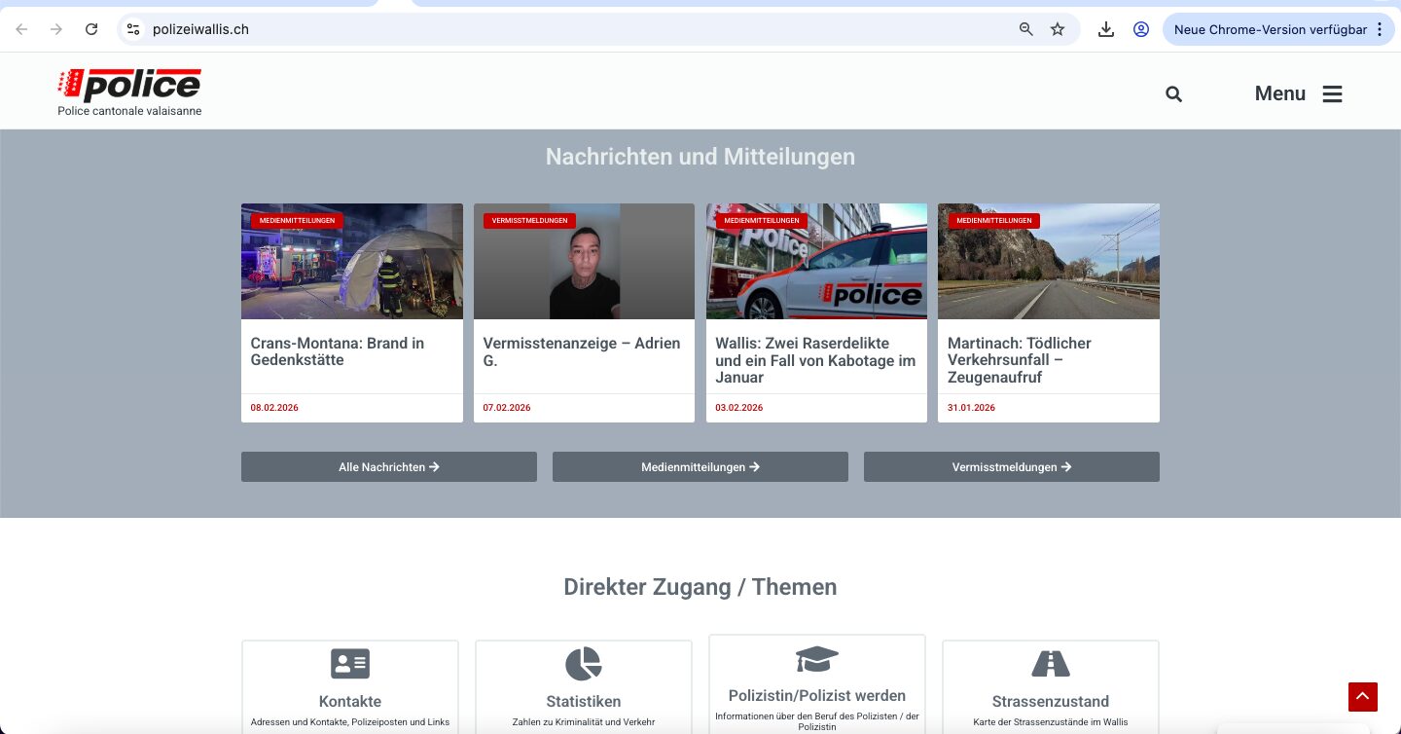Image resolution: width=1401 pixels, height=734 pixels.
Task: Open the Statistiken pie chart icon
Action: (584, 664)
